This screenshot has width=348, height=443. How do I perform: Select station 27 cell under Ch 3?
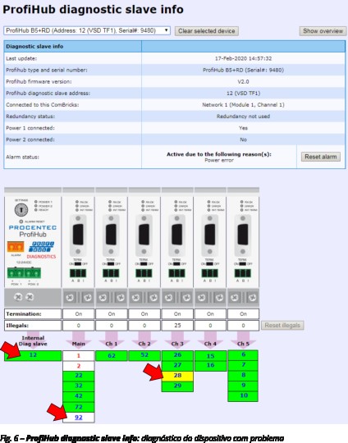coord(177,365)
